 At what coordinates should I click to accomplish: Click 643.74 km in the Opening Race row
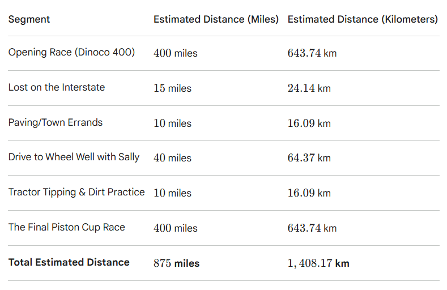[312, 53]
